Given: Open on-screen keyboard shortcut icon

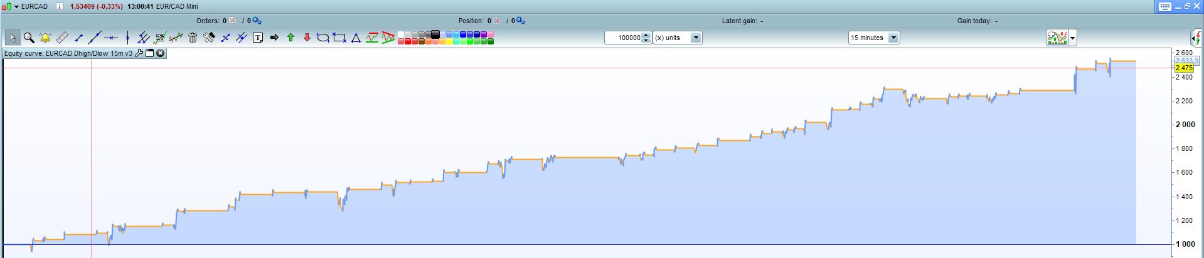Looking at the screenshot, I should pos(1165,6).
